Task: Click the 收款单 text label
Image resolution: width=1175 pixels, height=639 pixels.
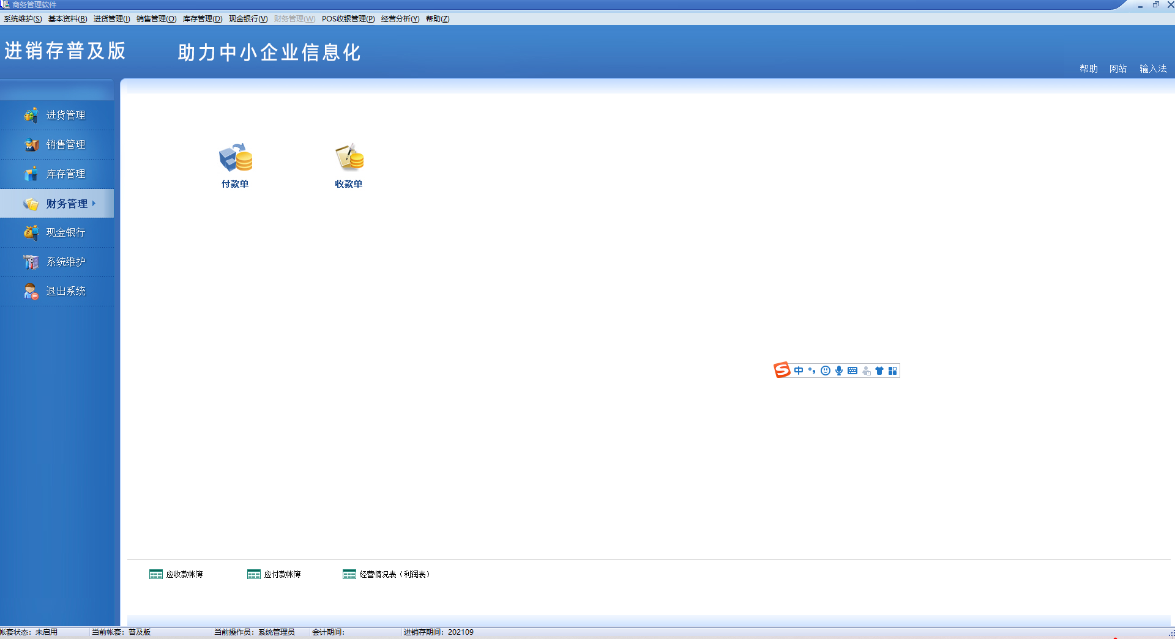Action: tap(349, 184)
